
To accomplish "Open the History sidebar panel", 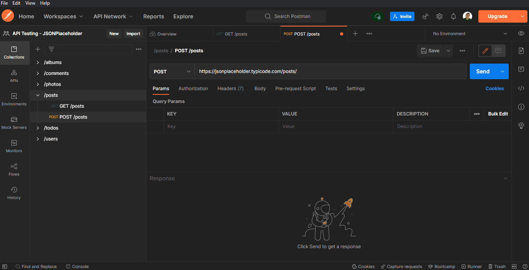I will 14,193.
